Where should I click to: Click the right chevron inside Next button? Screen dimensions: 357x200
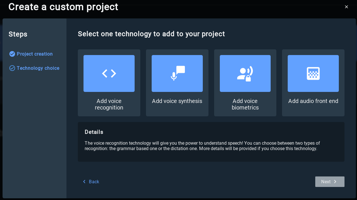coord(335,182)
